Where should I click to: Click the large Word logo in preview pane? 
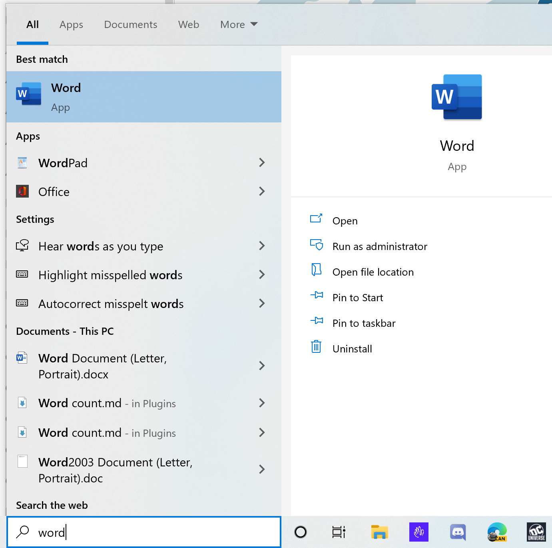tap(457, 97)
